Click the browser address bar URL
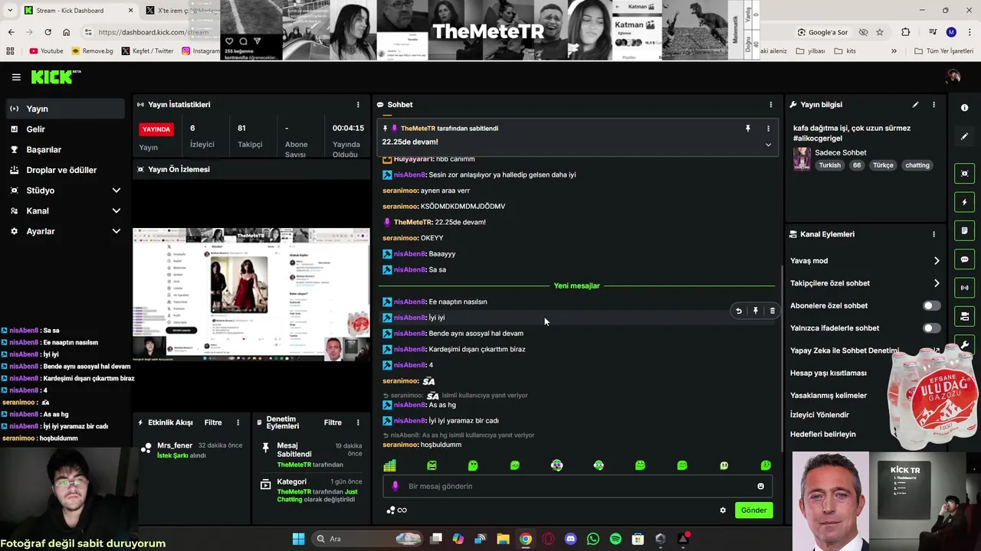The width and height of the screenshot is (981, 551). 153,32
